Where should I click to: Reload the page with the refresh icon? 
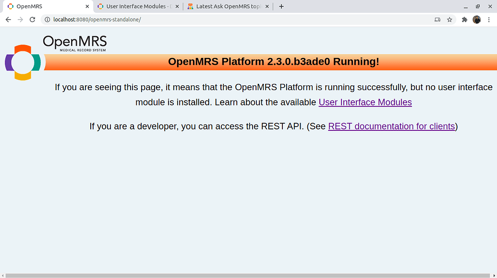coord(32,20)
